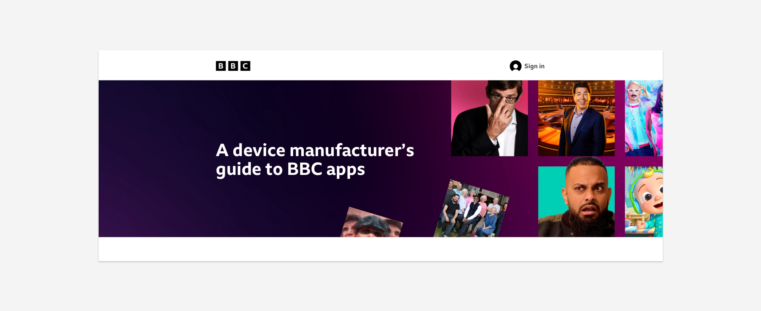Click the grey page background below the card
This screenshot has height=311, width=761.
tap(381, 286)
